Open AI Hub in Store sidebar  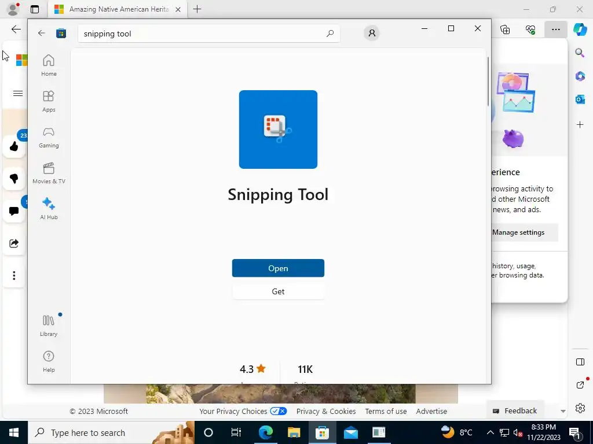pos(49,208)
